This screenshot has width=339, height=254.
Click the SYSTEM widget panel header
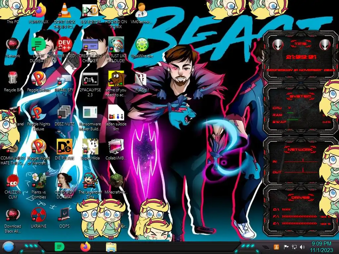(x=301, y=96)
